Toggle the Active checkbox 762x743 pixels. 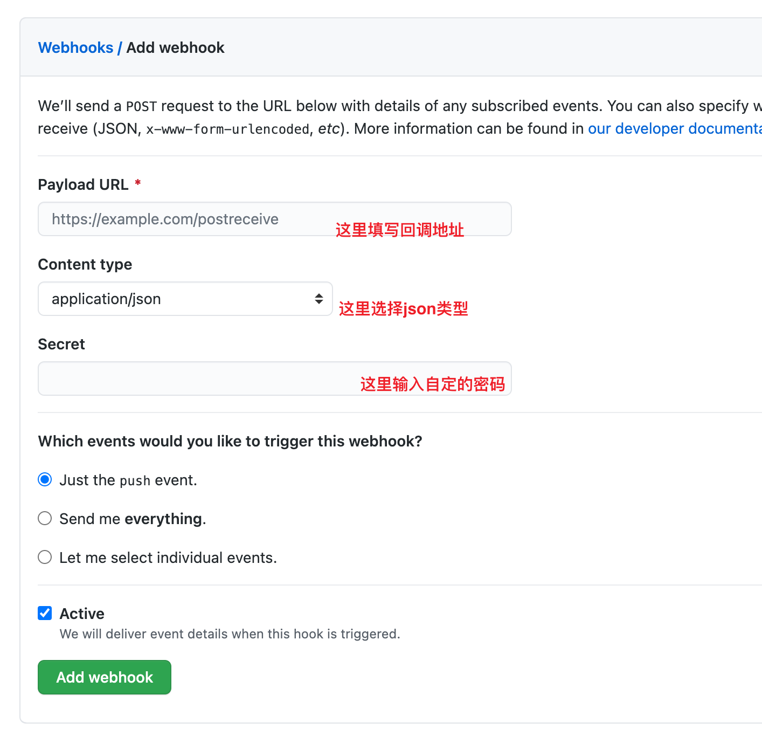45,613
